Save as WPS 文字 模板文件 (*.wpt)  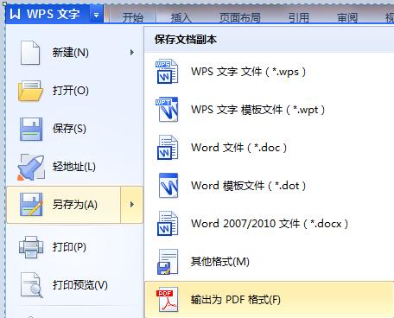[x=270, y=110]
